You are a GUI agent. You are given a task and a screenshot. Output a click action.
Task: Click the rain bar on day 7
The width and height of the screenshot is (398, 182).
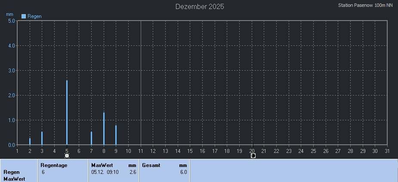(91, 138)
